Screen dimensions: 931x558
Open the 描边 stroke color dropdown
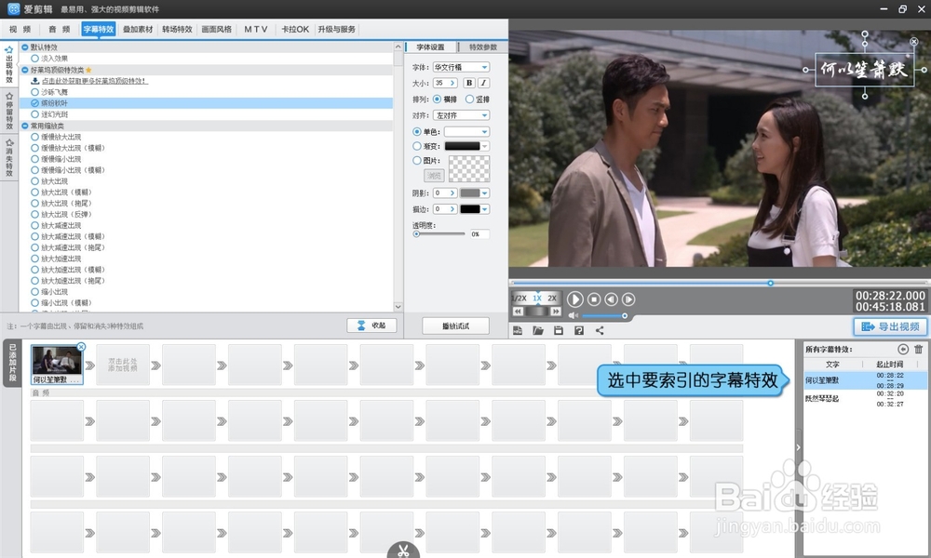(484, 208)
